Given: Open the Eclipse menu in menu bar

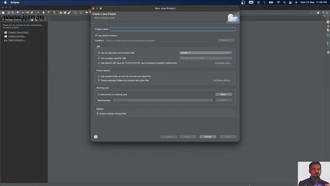Looking at the screenshot, I should pyautogui.click(x=15, y=2).
